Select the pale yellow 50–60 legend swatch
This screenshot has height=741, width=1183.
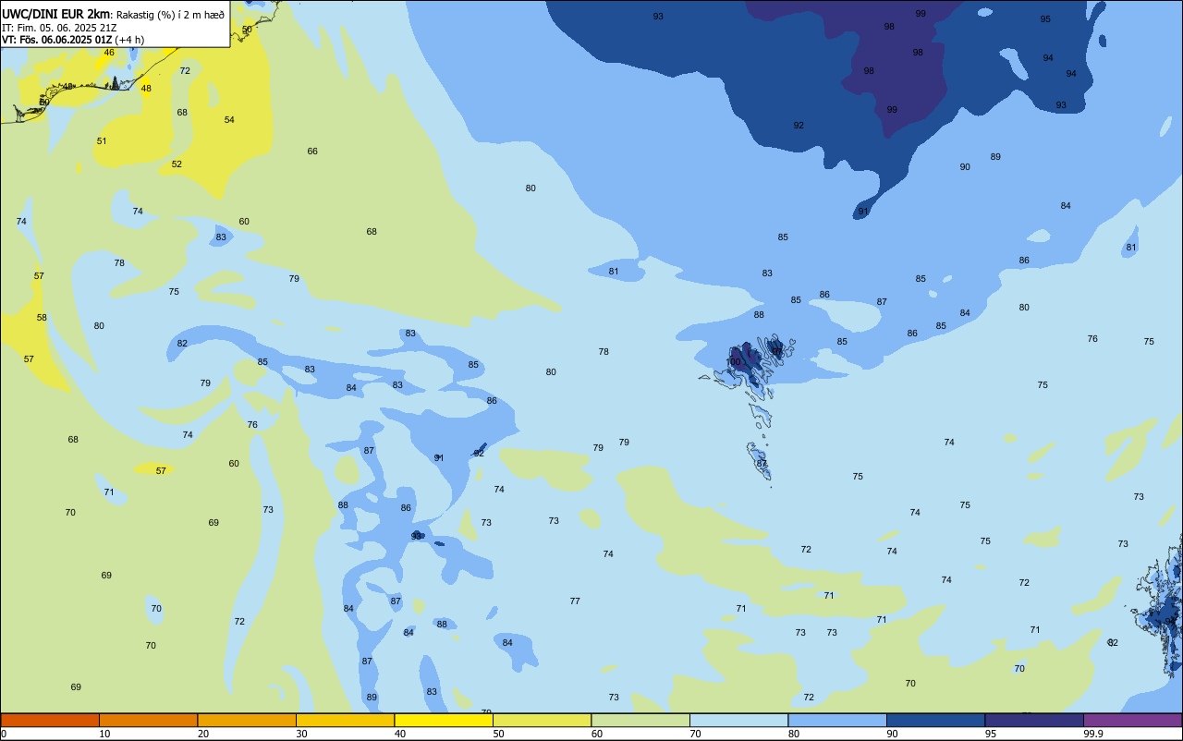click(x=542, y=720)
